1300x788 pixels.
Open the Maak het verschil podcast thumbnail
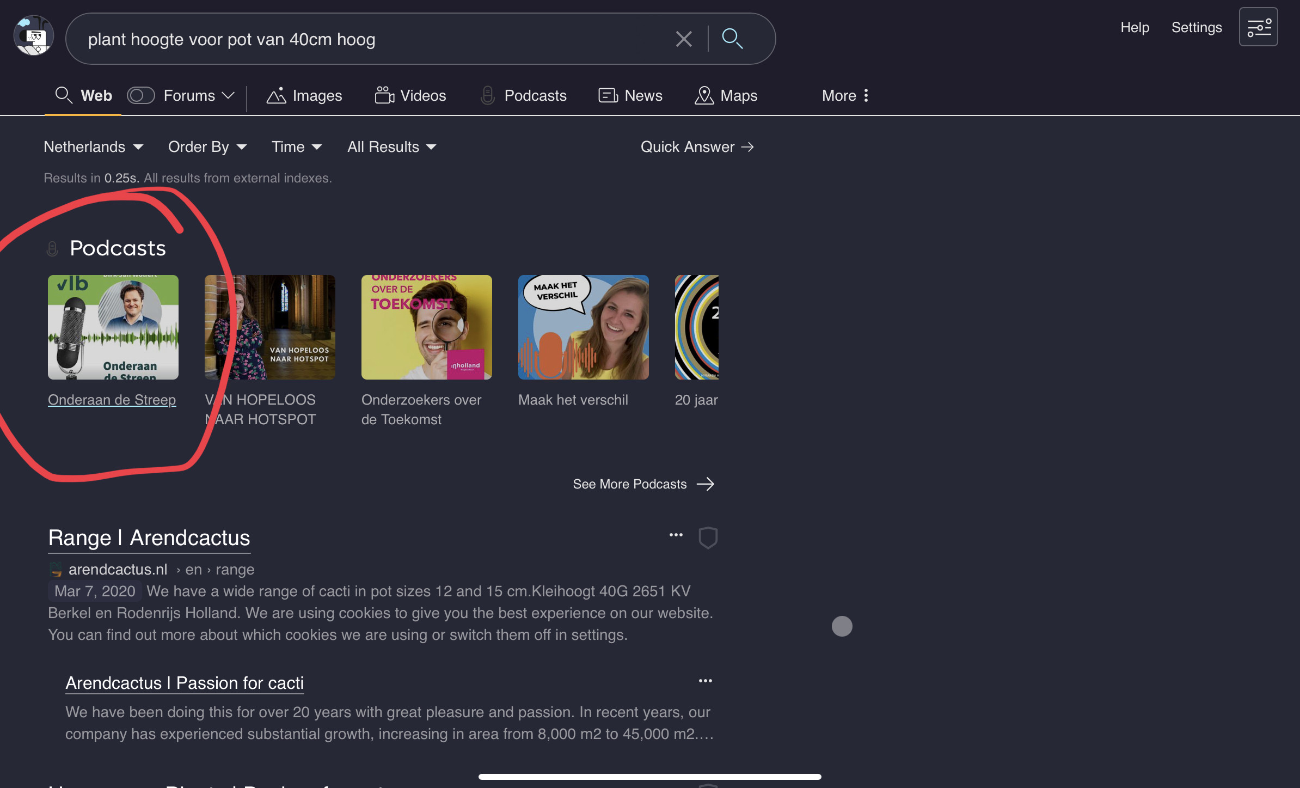(583, 327)
